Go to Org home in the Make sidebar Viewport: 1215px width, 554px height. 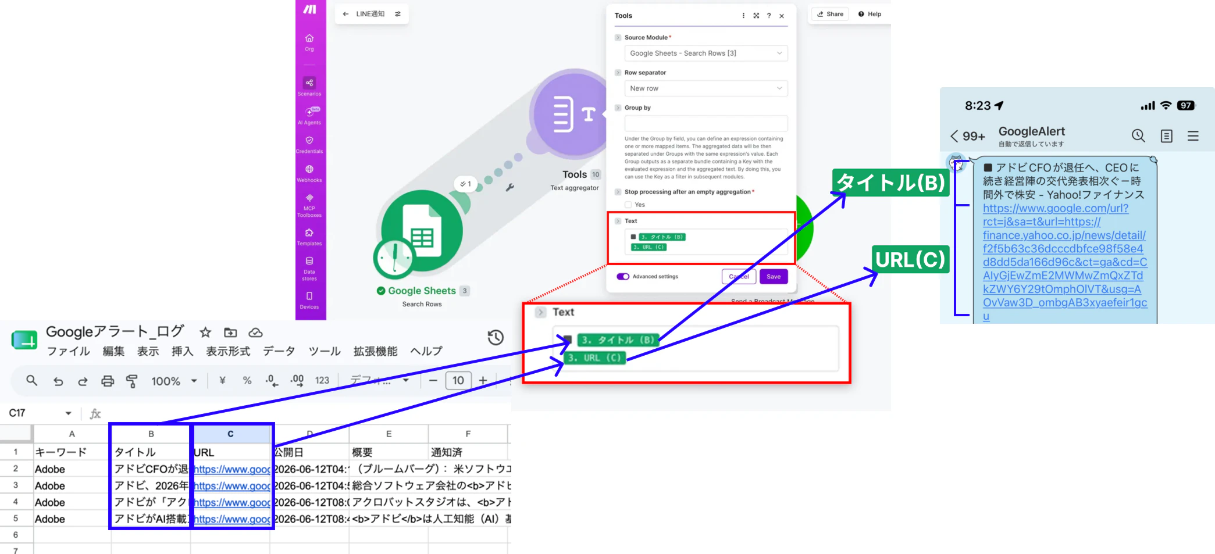pos(309,42)
